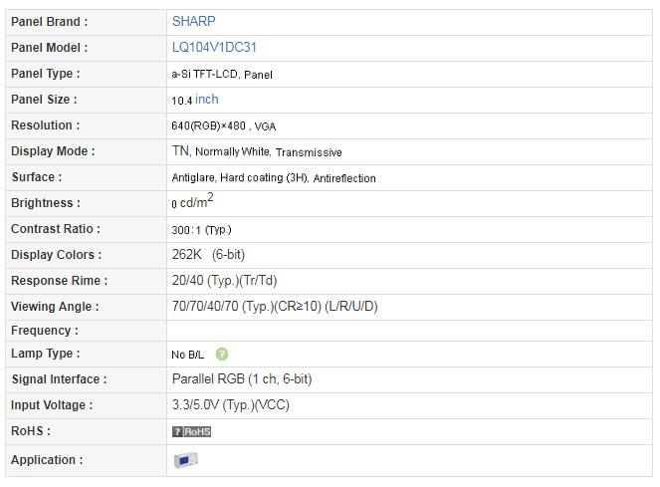Click the application device thumbnail icon
The width and height of the screenshot is (660, 487).
tap(185, 460)
